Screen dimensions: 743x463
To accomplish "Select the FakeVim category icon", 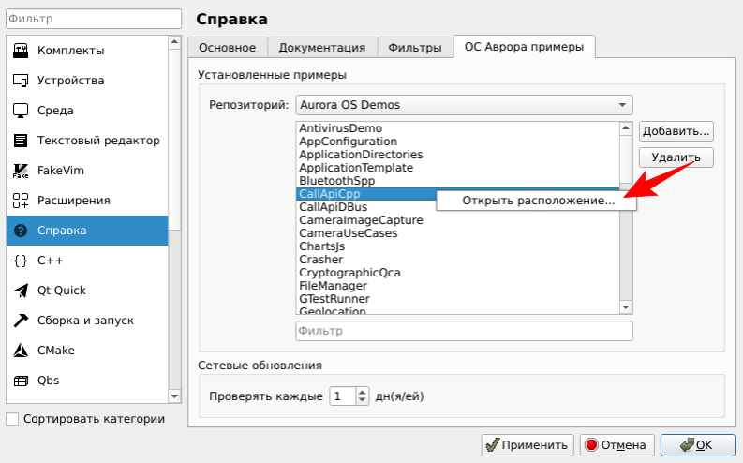I will 21,171.
